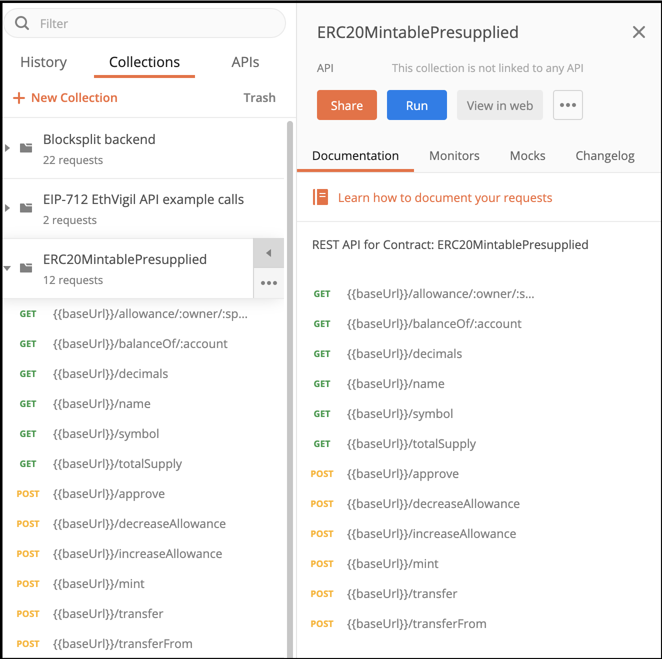Expand the EIP-712 EthVigil API example calls collection
Screen dimensions: 662x659
tap(7, 208)
